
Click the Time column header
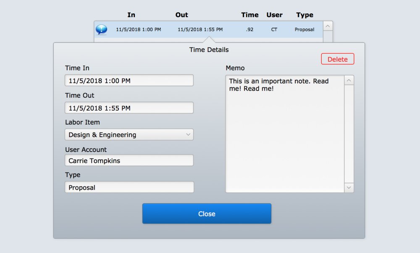tap(249, 15)
